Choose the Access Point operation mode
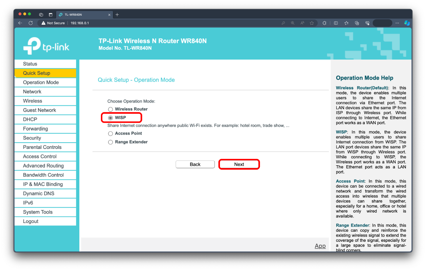Image resolution: width=426 pixels, height=270 pixels. pyautogui.click(x=110, y=134)
